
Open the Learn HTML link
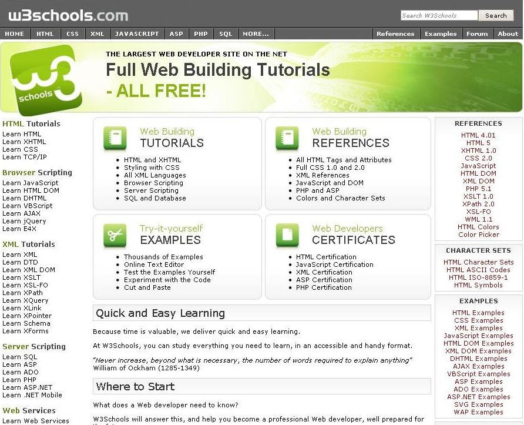click(22, 134)
